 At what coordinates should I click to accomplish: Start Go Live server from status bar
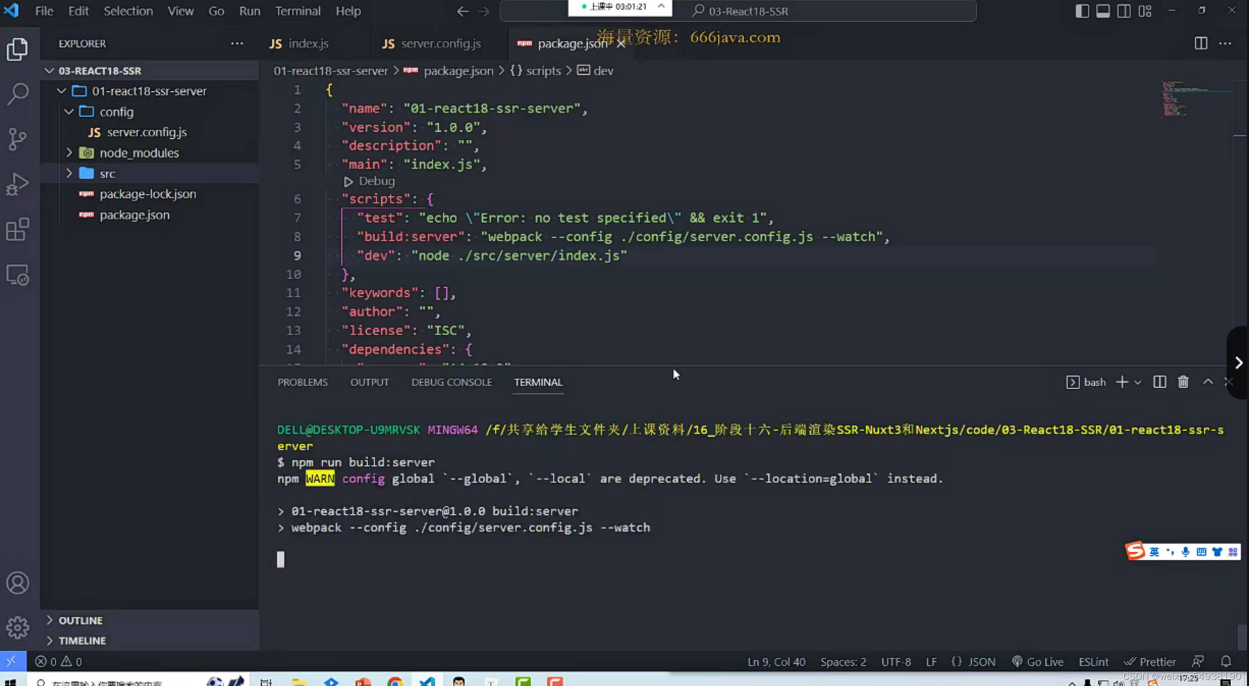1038,662
